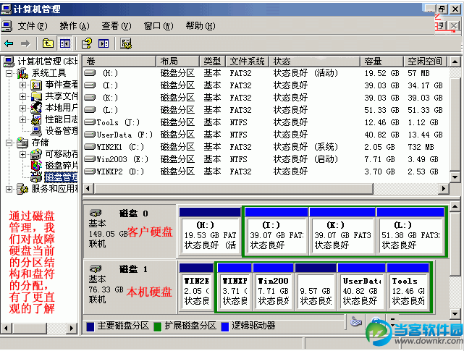Viewport: 464px width, 351px height.
Task: Collapse the 系统工具 tree node
Action: tap(9, 73)
